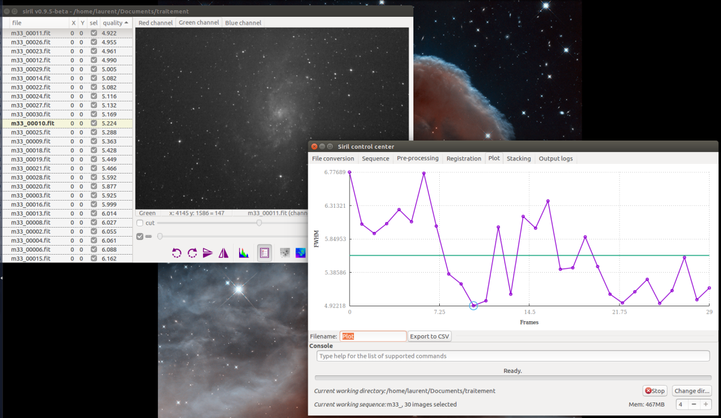This screenshot has width=721, height=418.
Task: Rotate image clockwise using the toolbar icon
Action: 192,253
